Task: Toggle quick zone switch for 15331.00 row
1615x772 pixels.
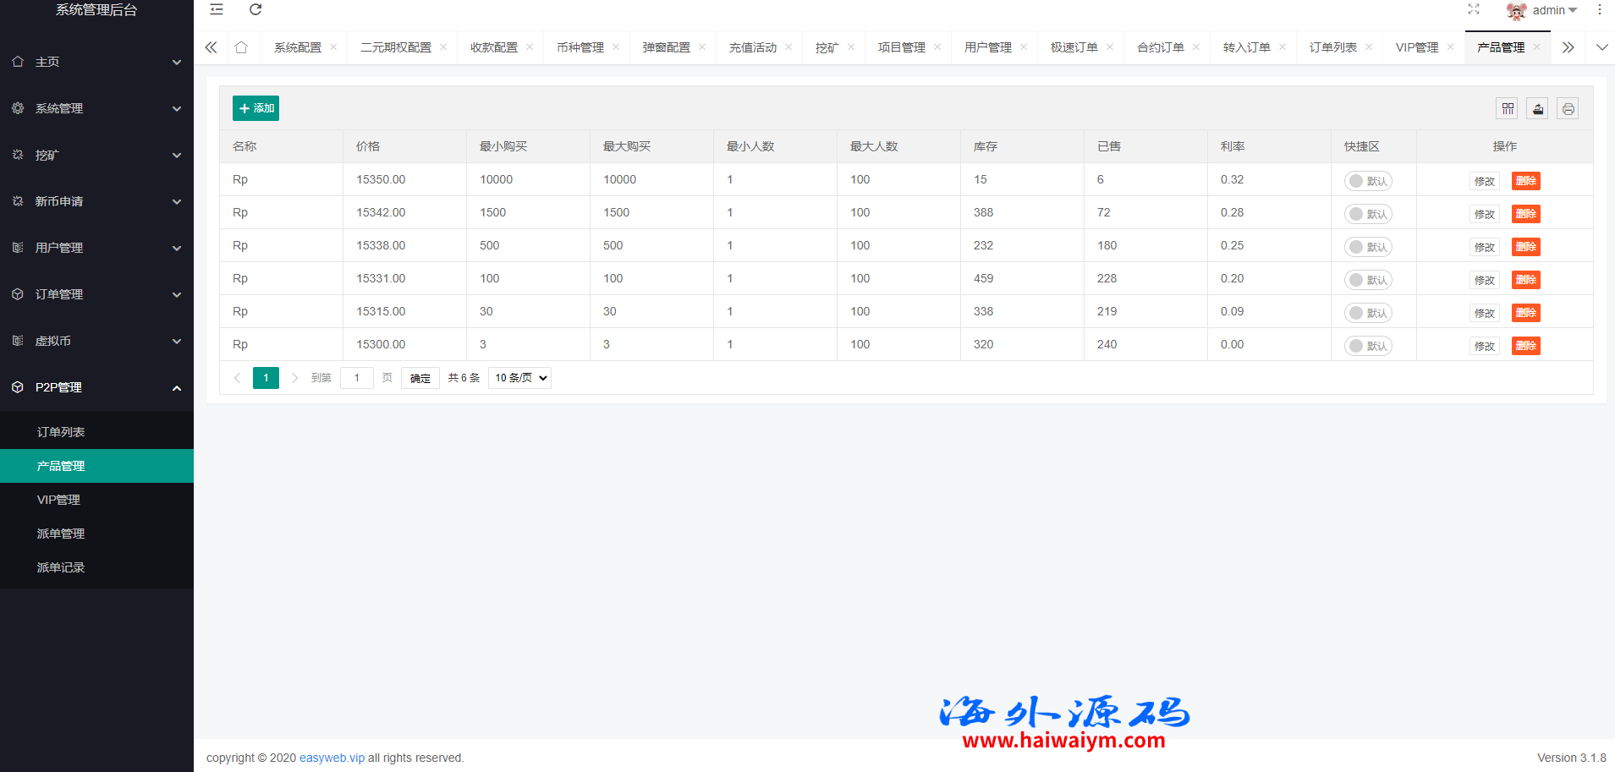Action: [x=1367, y=280]
